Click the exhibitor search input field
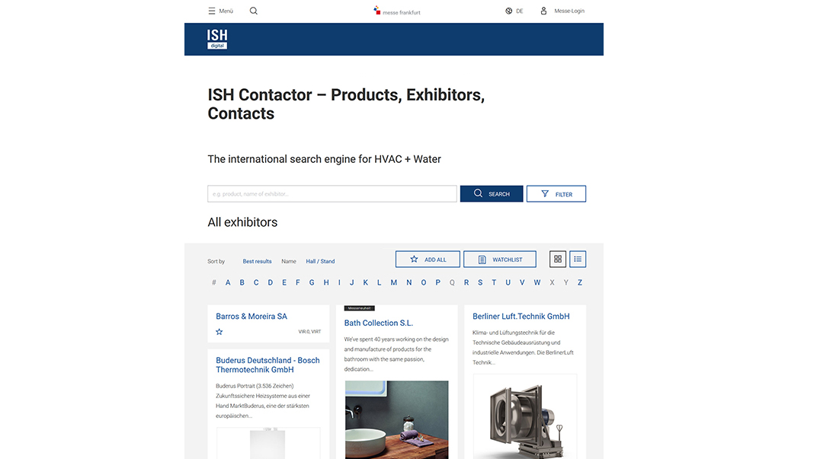The height and width of the screenshot is (459, 817). (x=332, y=193)
